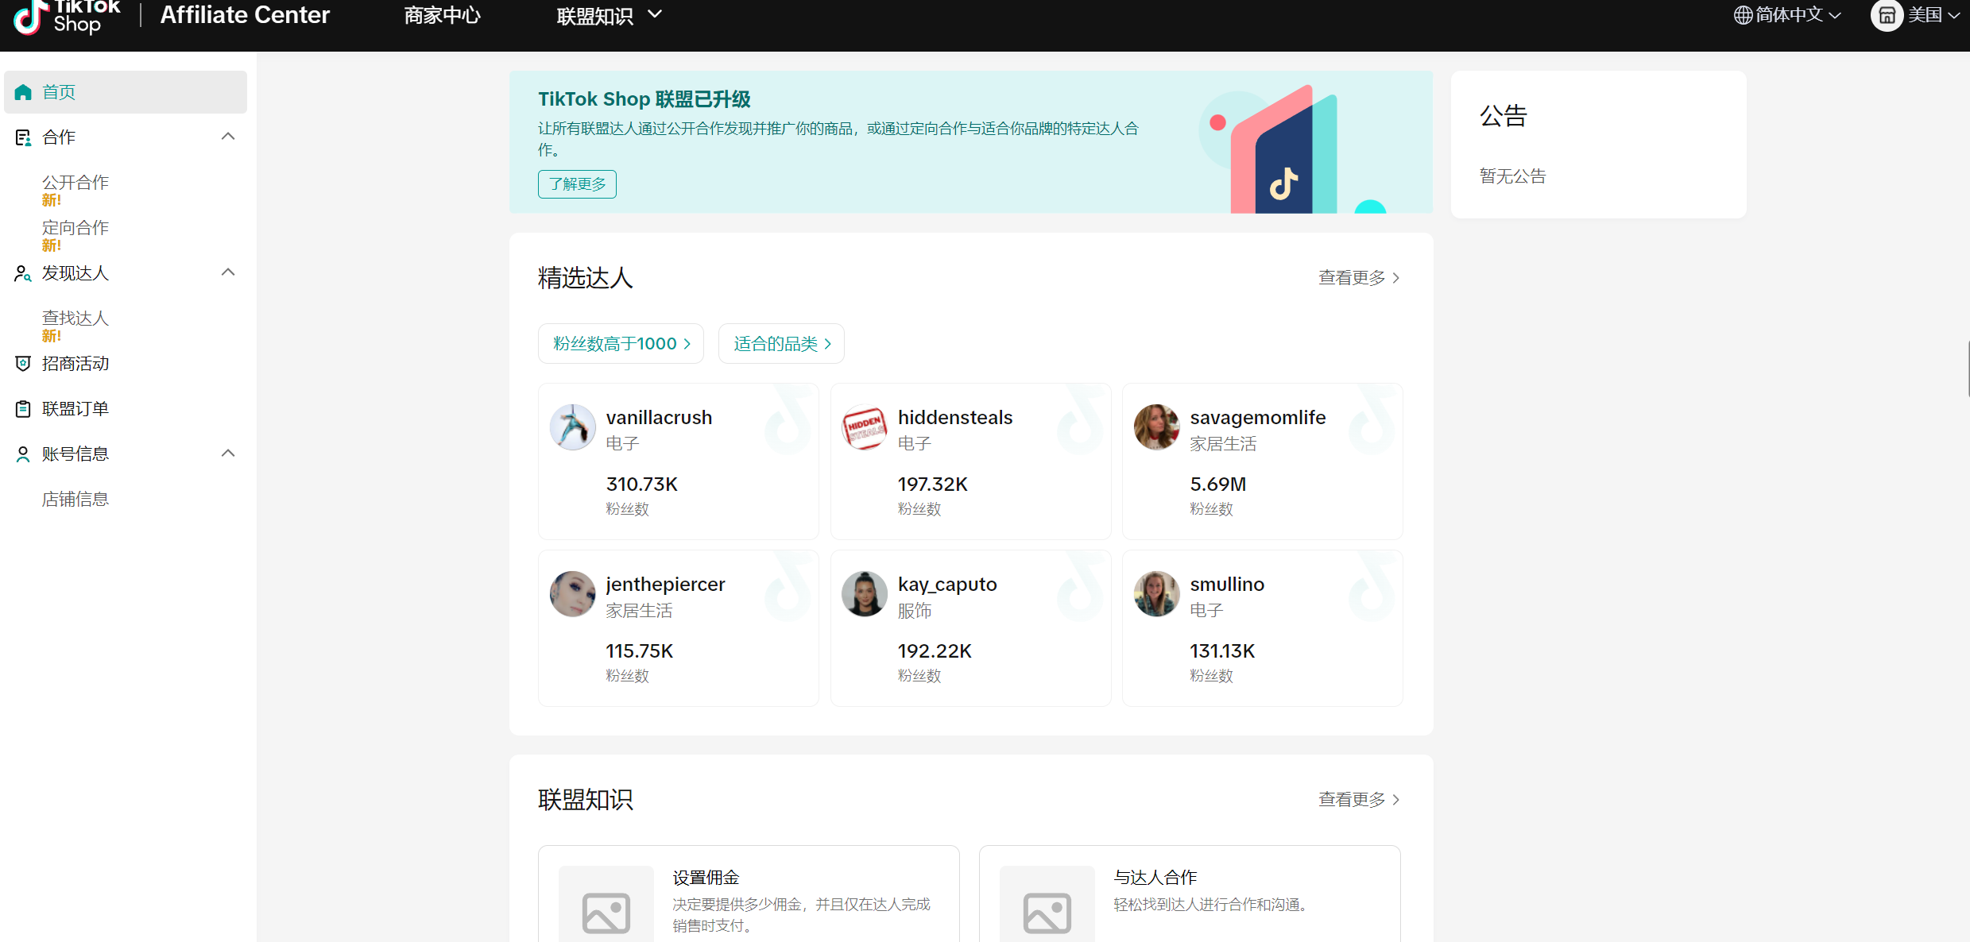This screenshot has height=942, width=1970.
Task: Click the 账号信息 person icon
Action: coord(23,454)
